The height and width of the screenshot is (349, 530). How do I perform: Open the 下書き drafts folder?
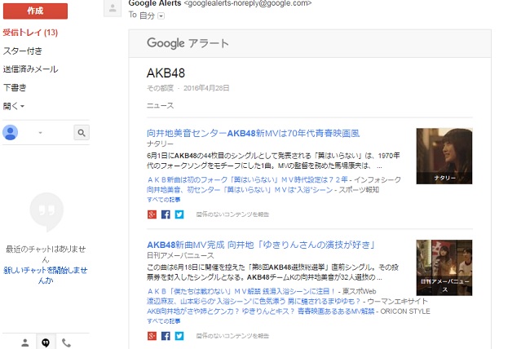15,87
